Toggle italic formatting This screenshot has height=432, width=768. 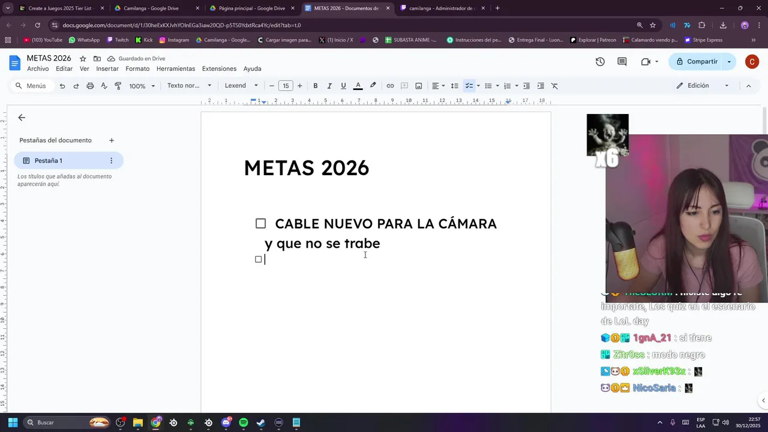click(x=329, y=86)
